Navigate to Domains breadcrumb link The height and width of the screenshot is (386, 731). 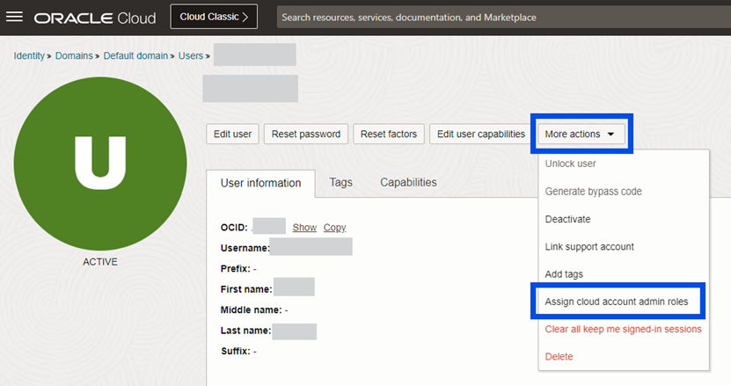point(75,56)
